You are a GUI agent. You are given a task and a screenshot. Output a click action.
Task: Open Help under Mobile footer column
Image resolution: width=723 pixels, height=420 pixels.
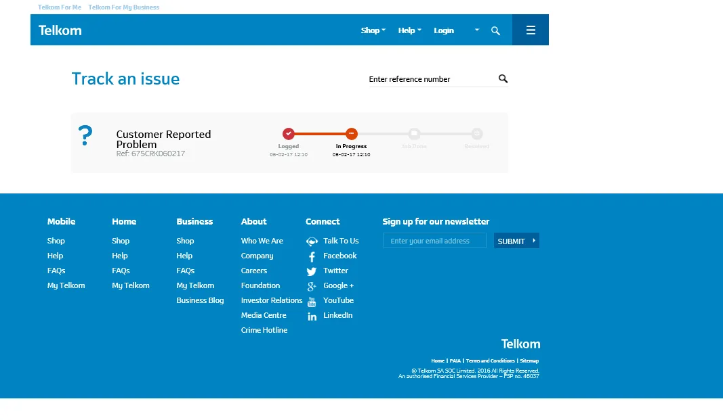[x=55, y=255]
